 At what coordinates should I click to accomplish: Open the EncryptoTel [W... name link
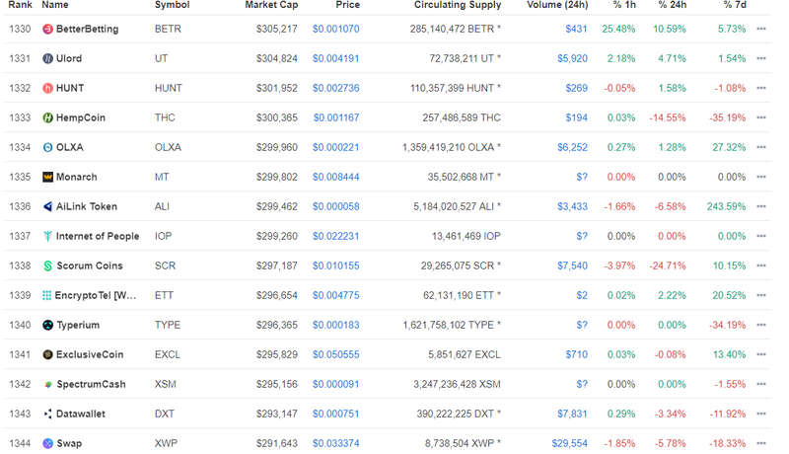[x=96, y=295]
